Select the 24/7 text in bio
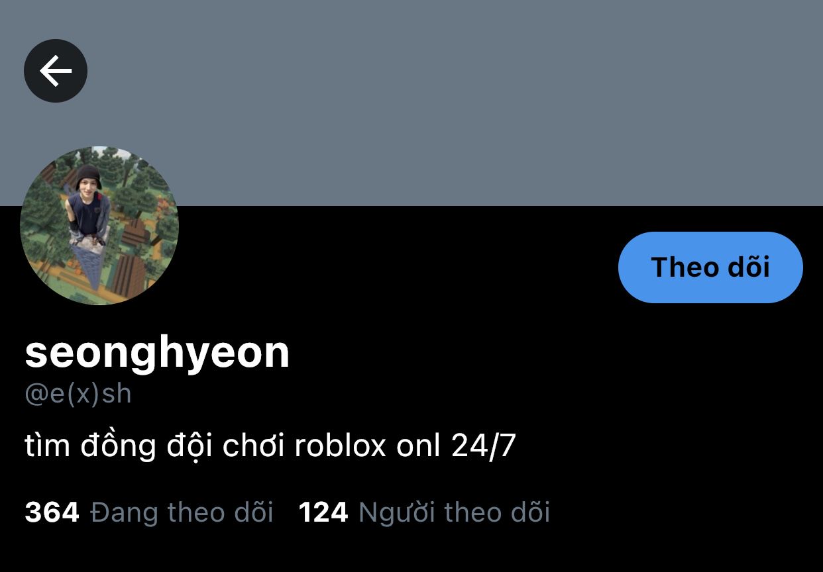The image size is (823, 572). coord(484,446)
